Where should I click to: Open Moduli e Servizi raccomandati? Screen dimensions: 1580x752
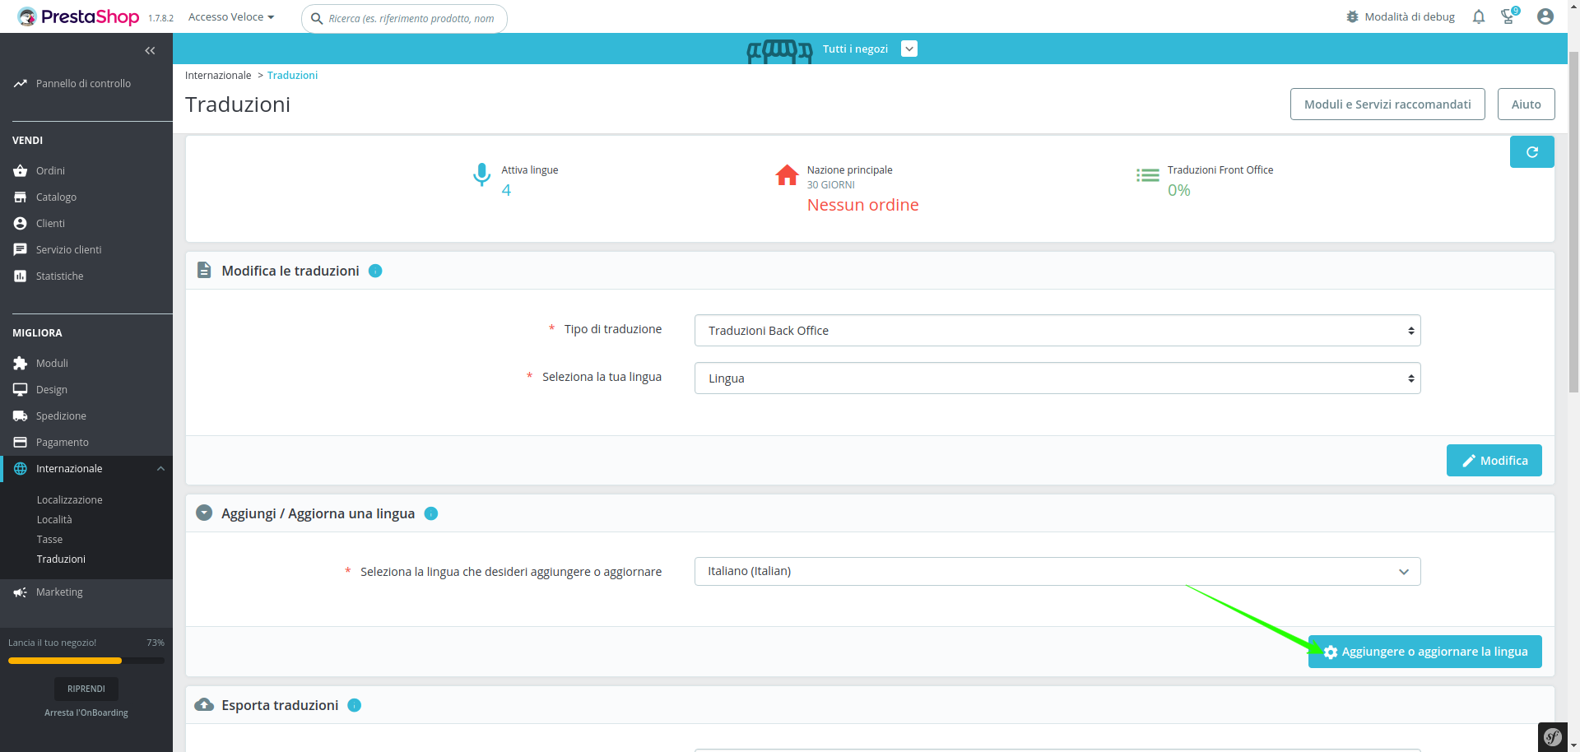tap(1387, 104)
